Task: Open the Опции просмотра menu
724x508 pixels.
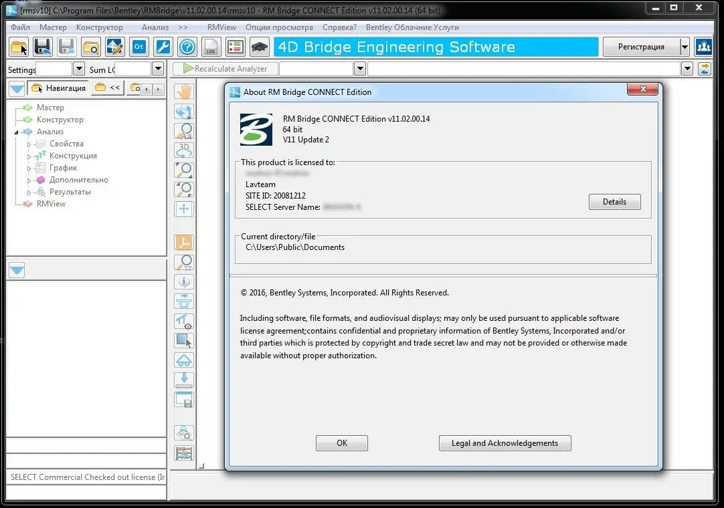Action: click(279, 27)
